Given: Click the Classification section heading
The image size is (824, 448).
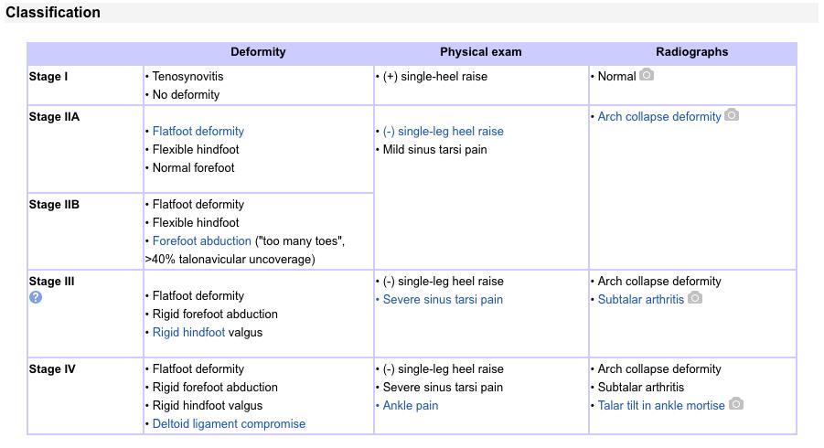Looking at the screenshot, I should coord(53,13).
